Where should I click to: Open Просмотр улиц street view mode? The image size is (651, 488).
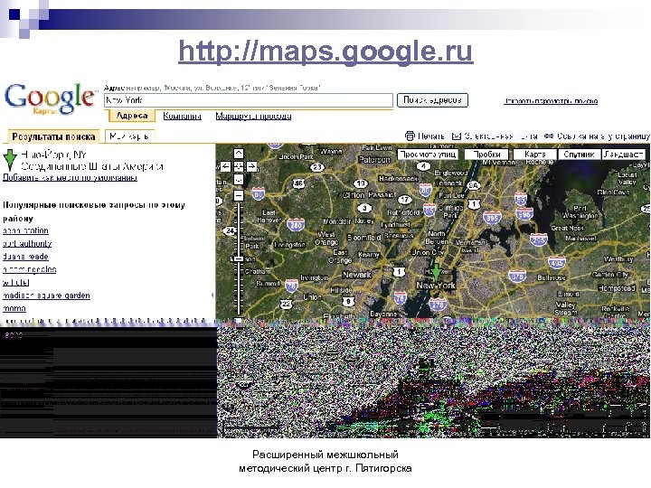427,155
